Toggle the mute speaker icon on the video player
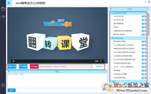The width and height of the screenshot is (151, 94). click(101, 61)
